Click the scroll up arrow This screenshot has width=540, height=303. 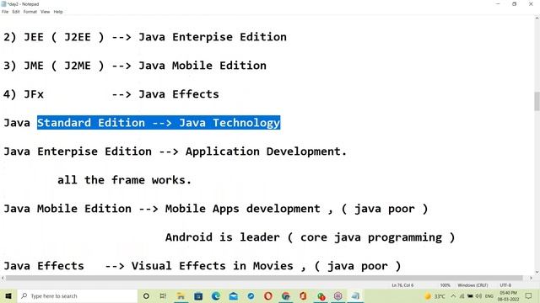click(x=537, y=19)
